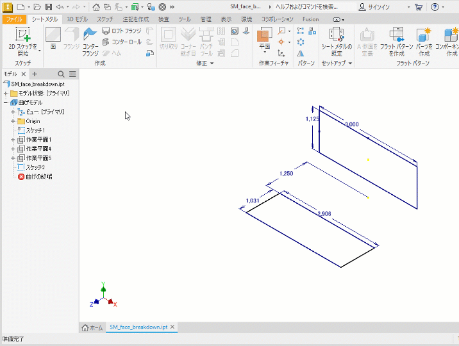Screen dimensions: 459x346
Task: Click Create Flat Pattern (フラット パターンを作成)
Action: coord(397,41)
